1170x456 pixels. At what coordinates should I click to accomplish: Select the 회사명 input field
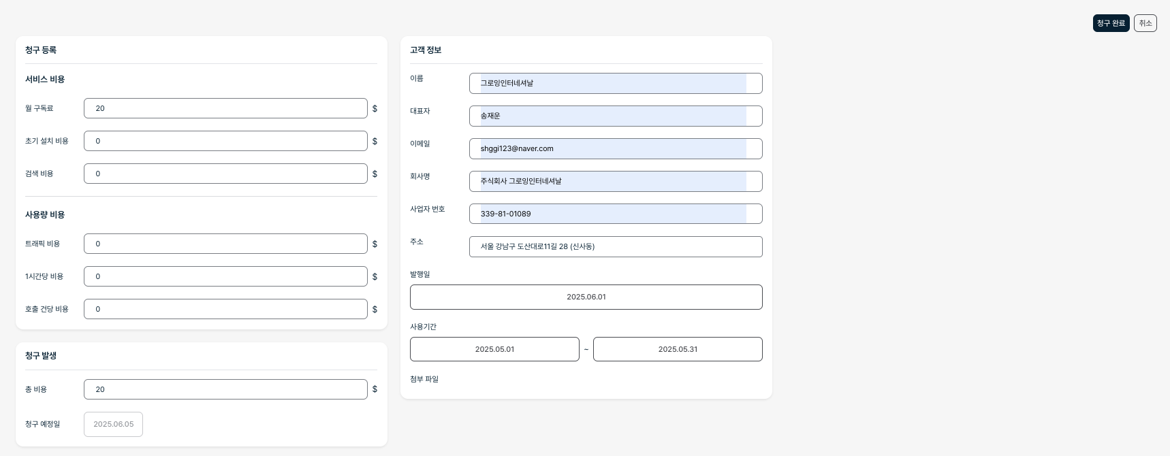(x=616, y=181)
